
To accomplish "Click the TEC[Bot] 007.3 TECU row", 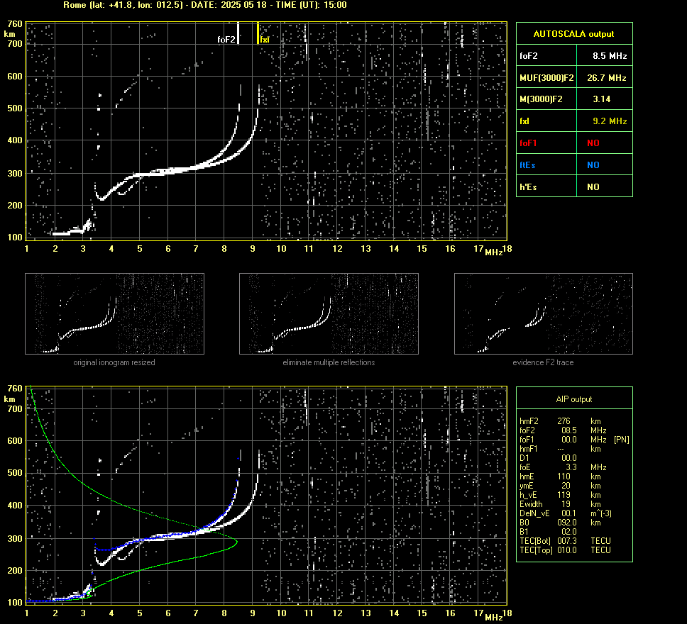I will (565, 540).
